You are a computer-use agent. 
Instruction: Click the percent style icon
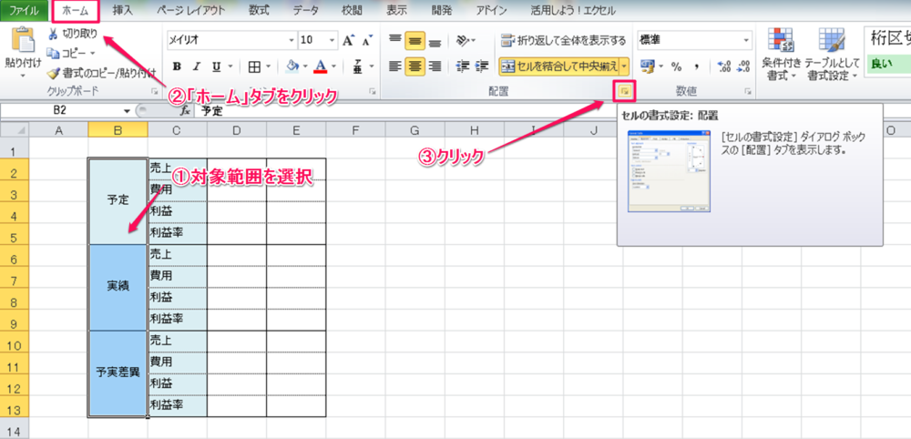pyautogui.click(x=676, y=66)
